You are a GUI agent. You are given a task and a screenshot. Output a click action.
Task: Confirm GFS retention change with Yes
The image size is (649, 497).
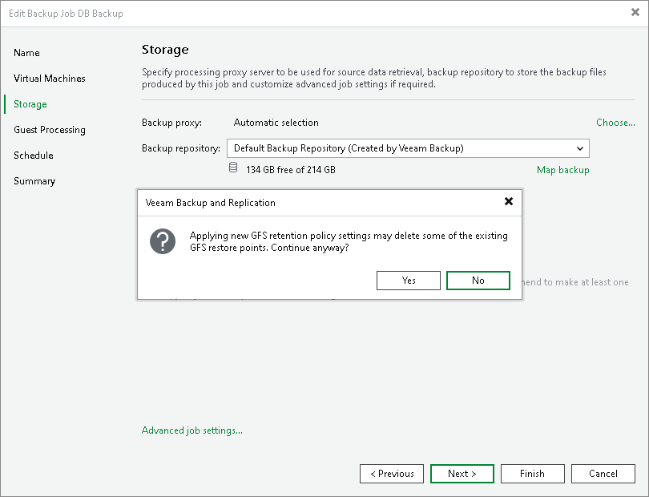pos(408,281)
